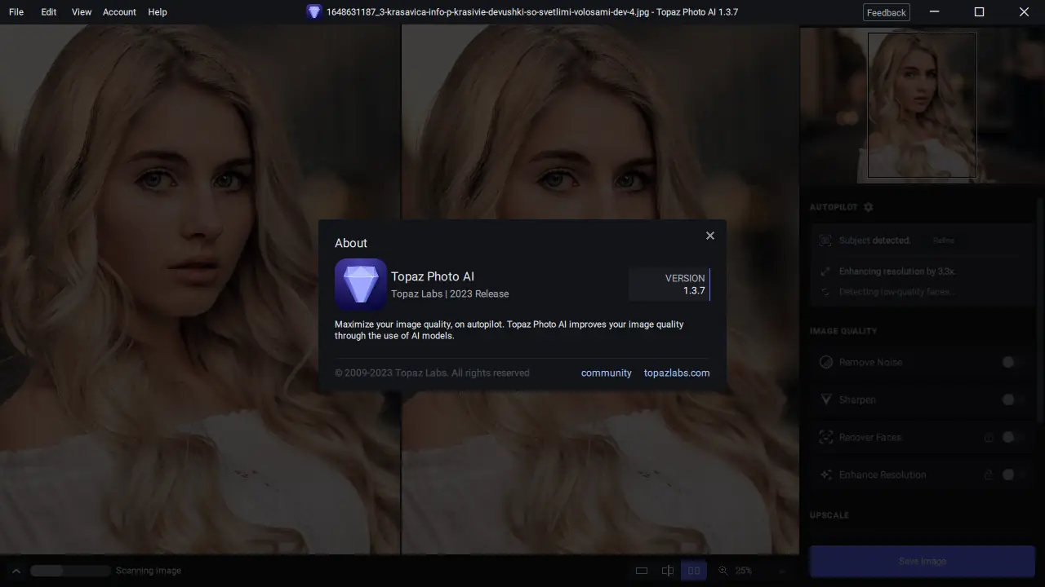This screenshot has width=1045, height=587.
Task: Maximize the Topaz Photo AI window
Action: click(980, 12)
